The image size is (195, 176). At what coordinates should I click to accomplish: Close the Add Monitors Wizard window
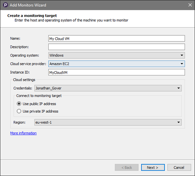click(190, 5)
